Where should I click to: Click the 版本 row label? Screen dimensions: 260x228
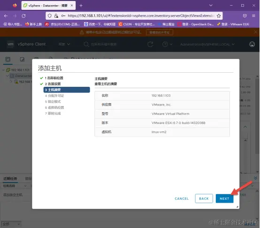[105, 123]
